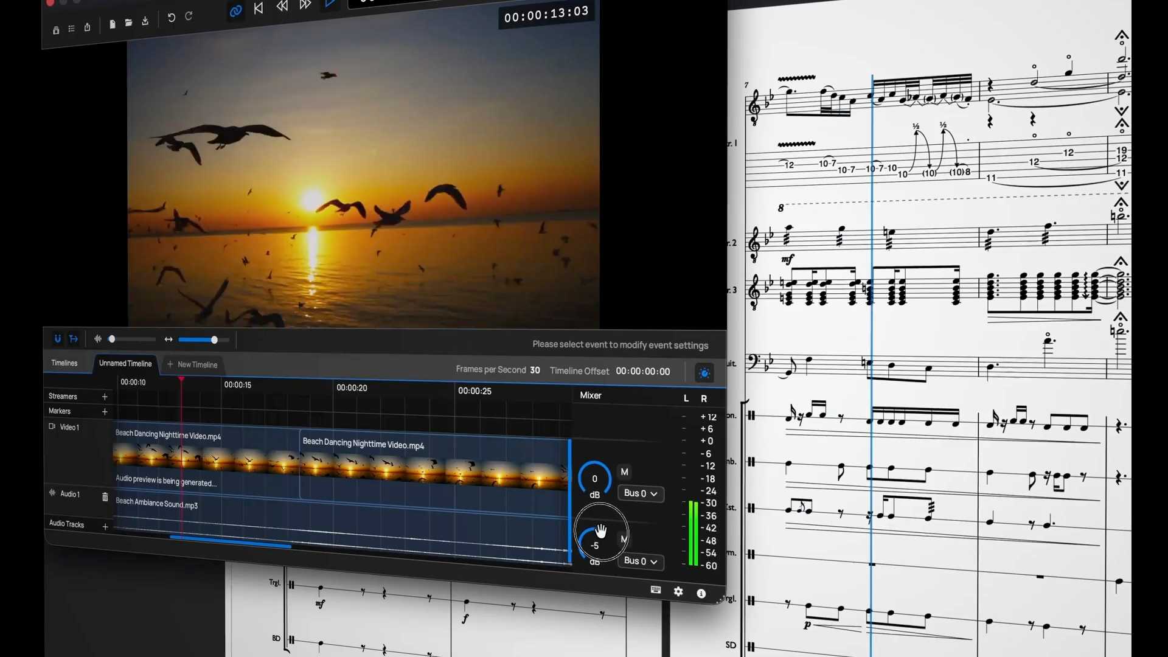
Task: Undo the last action
Action: pos(172,18)
